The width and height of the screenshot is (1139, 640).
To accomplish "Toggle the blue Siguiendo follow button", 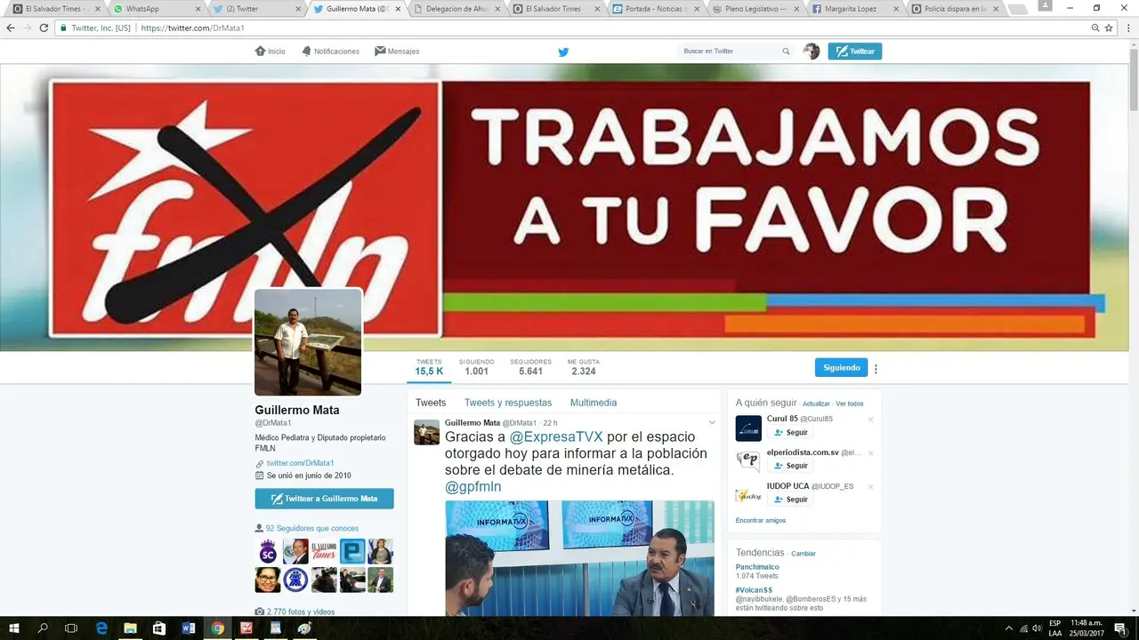I will click(841, 368).
